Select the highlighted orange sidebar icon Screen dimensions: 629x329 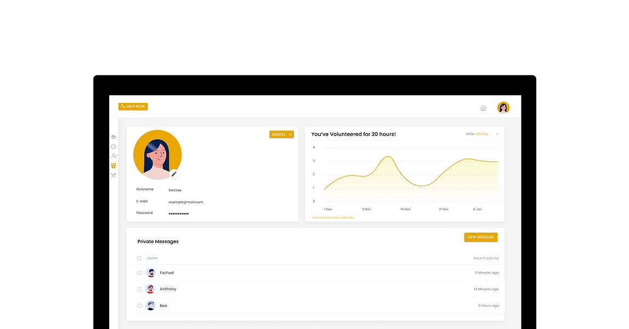pos(114,166)
